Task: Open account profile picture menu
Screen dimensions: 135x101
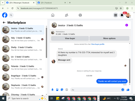Action: pyautogui.click(x=128, y=15)
